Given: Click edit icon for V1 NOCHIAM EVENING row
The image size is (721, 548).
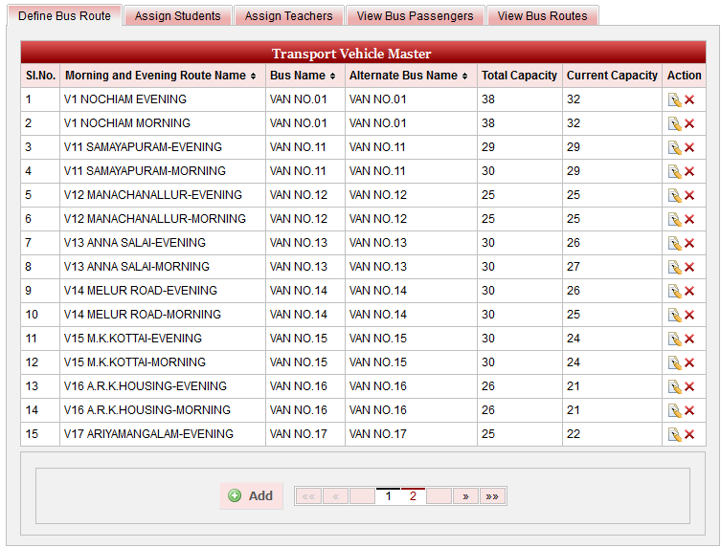Looking at the screenshot, I should tap(674, 99).
